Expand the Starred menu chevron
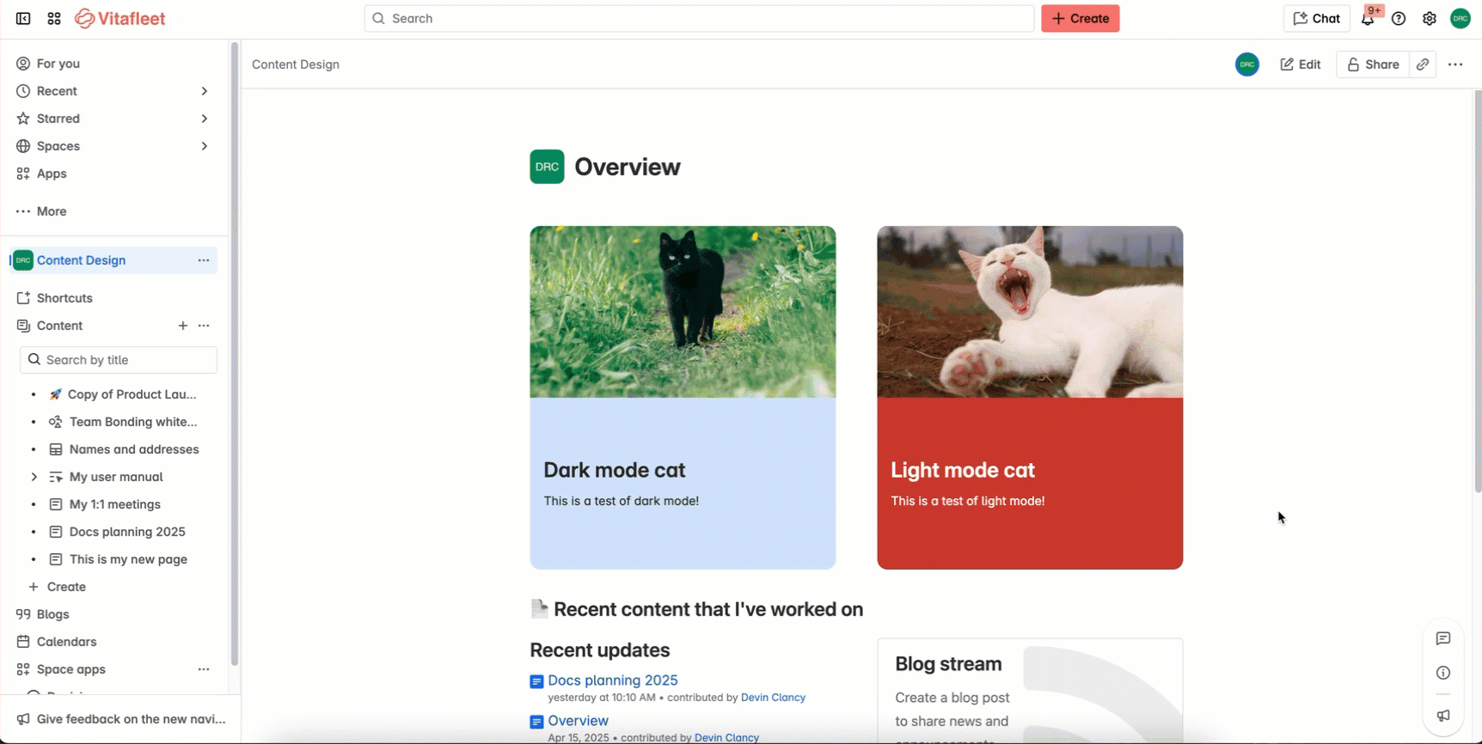The image size is (1482, 744). point(204,119)
